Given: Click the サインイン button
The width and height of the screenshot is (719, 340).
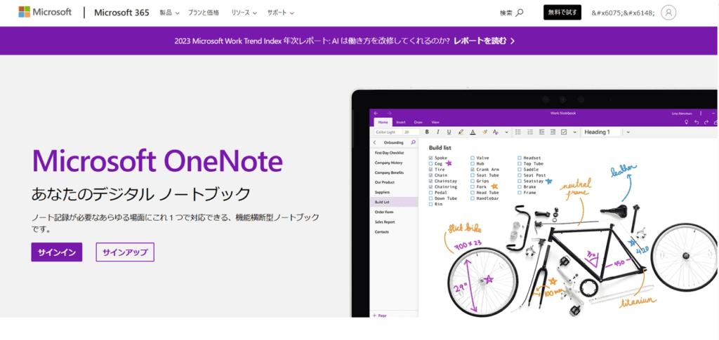Looking at the screenshot, I should (57, 252).
